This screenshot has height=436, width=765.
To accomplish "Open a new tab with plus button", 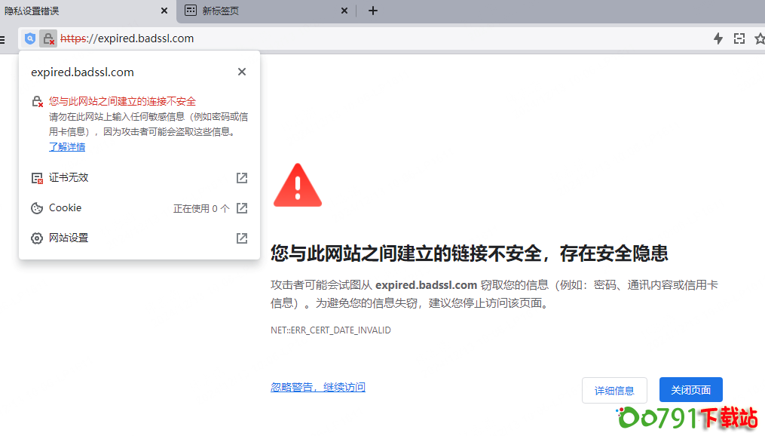I will (x=372, y=11).
